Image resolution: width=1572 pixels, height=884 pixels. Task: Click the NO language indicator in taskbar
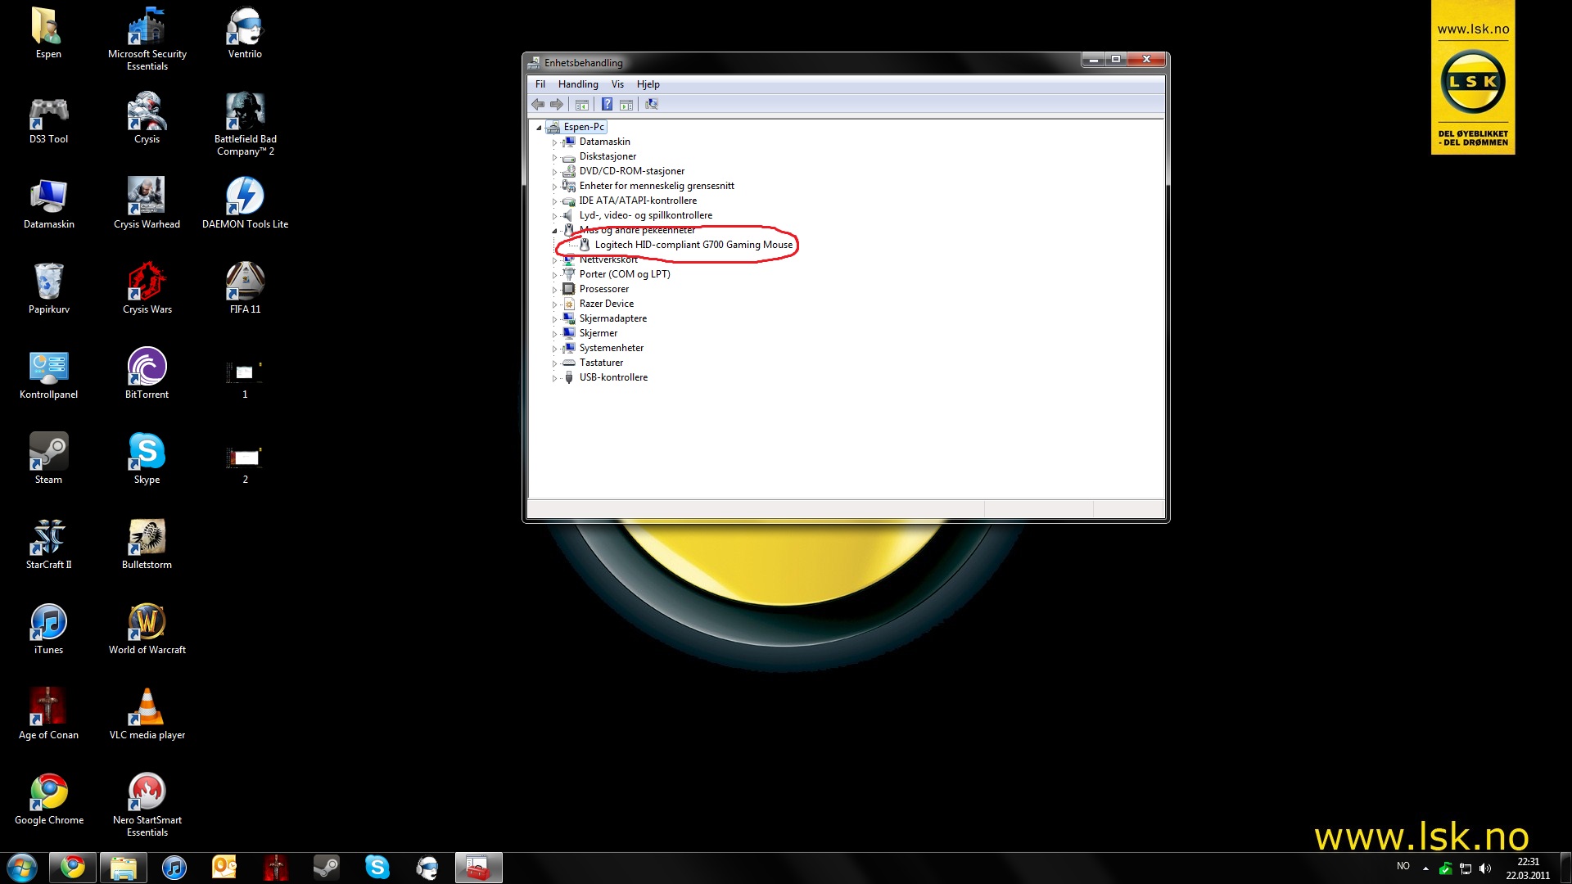[x=1403, y=866]
